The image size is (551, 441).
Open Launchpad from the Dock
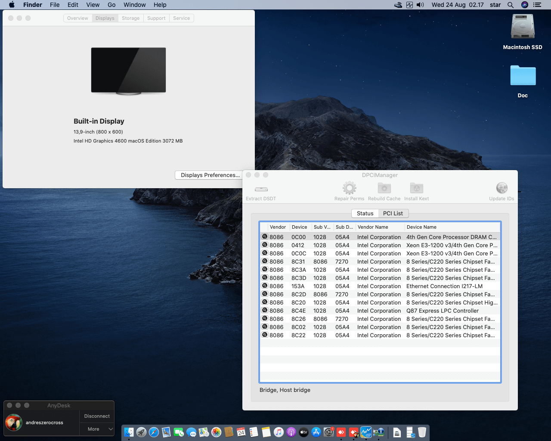click(141, 432)
